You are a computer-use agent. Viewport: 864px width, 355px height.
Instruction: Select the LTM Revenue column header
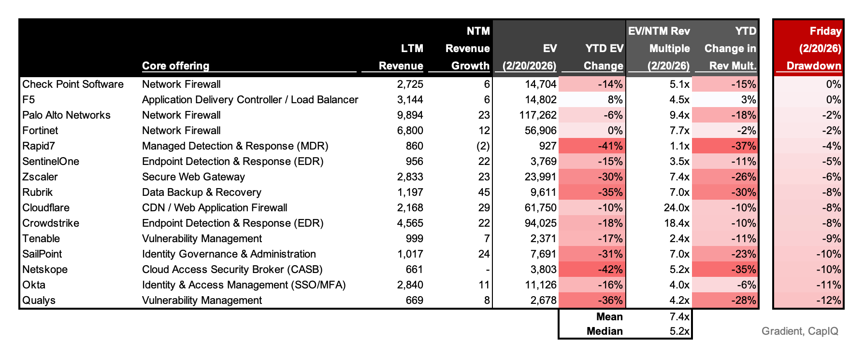(401, 57)
